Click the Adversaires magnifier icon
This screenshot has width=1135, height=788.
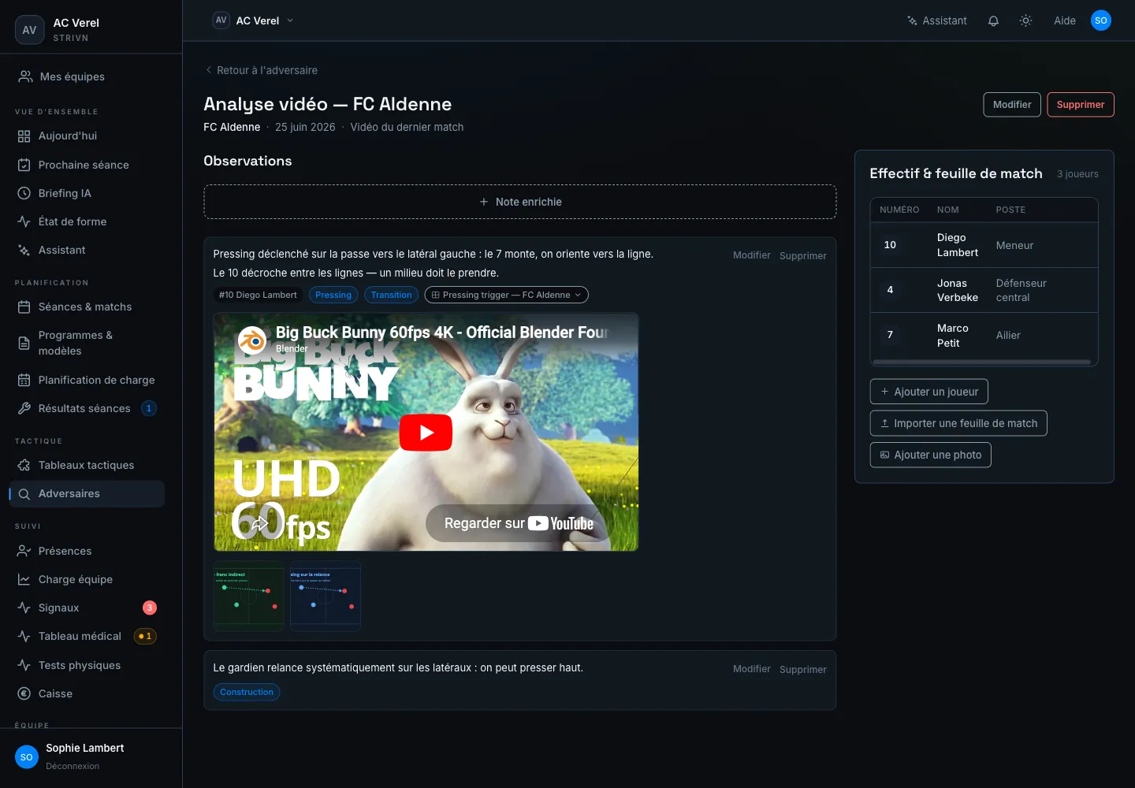coord(24,494)
